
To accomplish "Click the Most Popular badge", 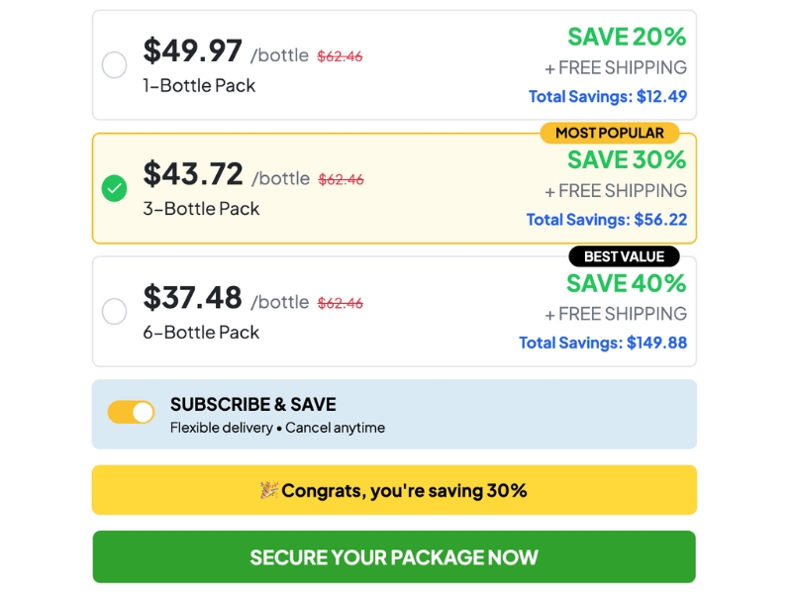I will [610, 133].
